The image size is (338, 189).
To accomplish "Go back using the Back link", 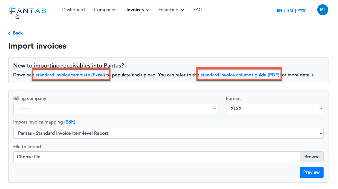I will point(15,33).
